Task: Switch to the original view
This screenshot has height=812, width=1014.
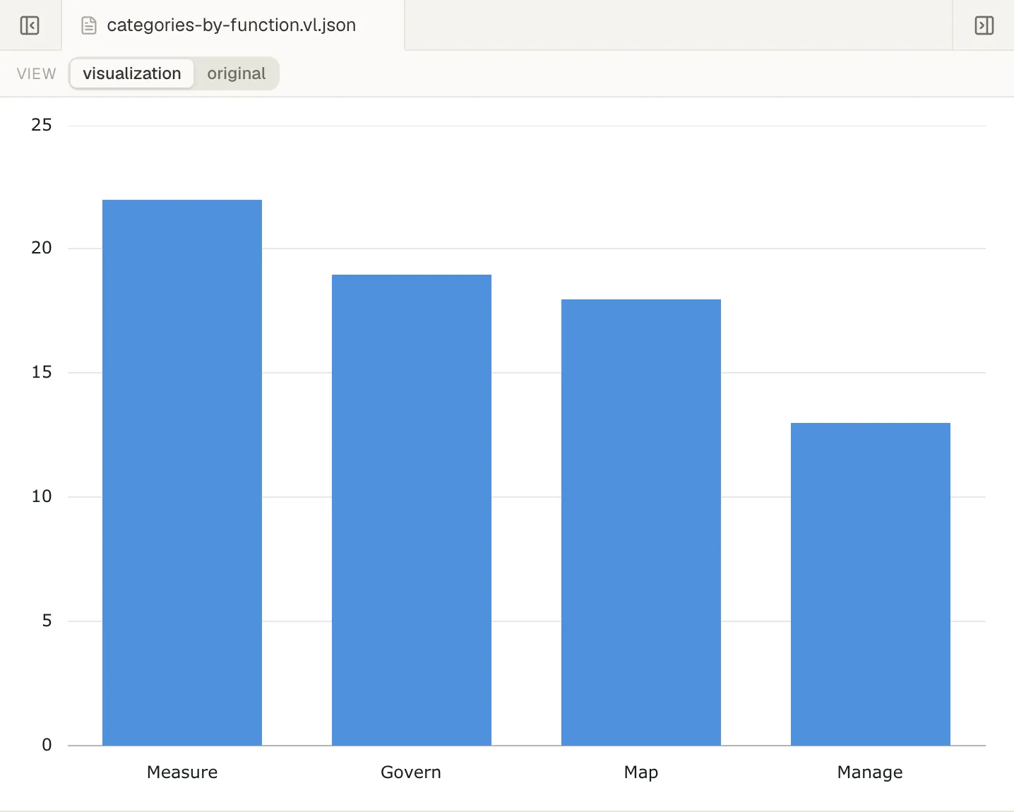Action: point(237,73)
